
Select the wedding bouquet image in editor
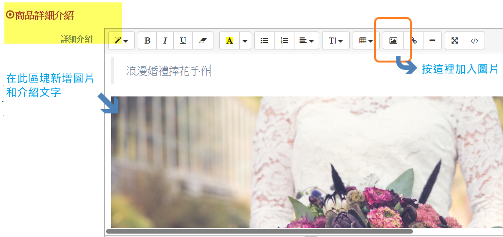coord(307,162)
